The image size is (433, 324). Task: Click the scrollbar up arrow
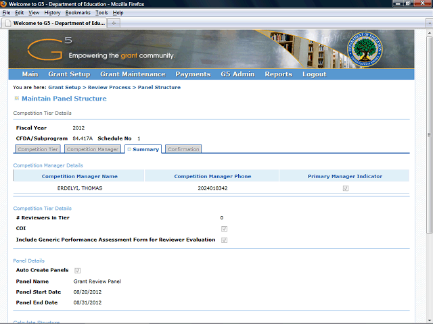429,33
